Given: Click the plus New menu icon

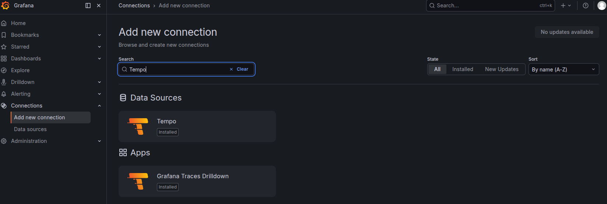Looking at the screenshot, I should pyautogui.click(x=566, y=6).
